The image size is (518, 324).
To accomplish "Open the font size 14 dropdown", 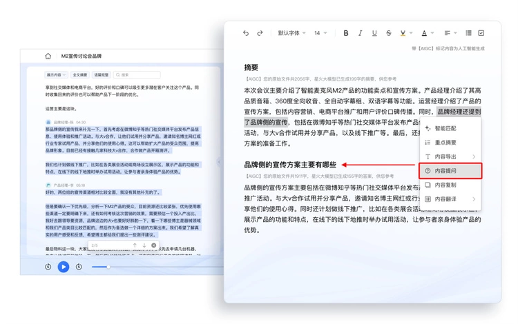I will [x=321, y=33].
